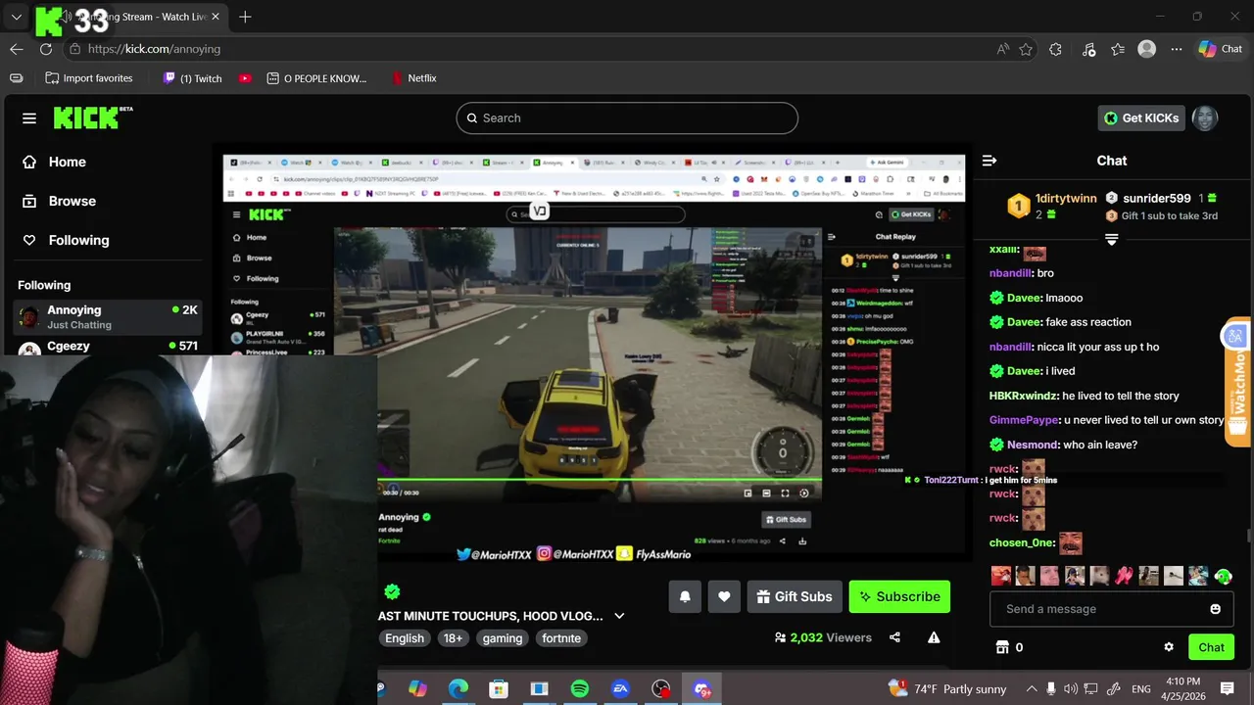The width and height of the screenshot is (1254, 705).
Task: Open the EA app from the taskbar
Action: point(620,689)
